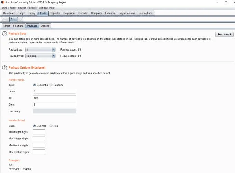Switch to the Proxy tab

pos(32,13)
